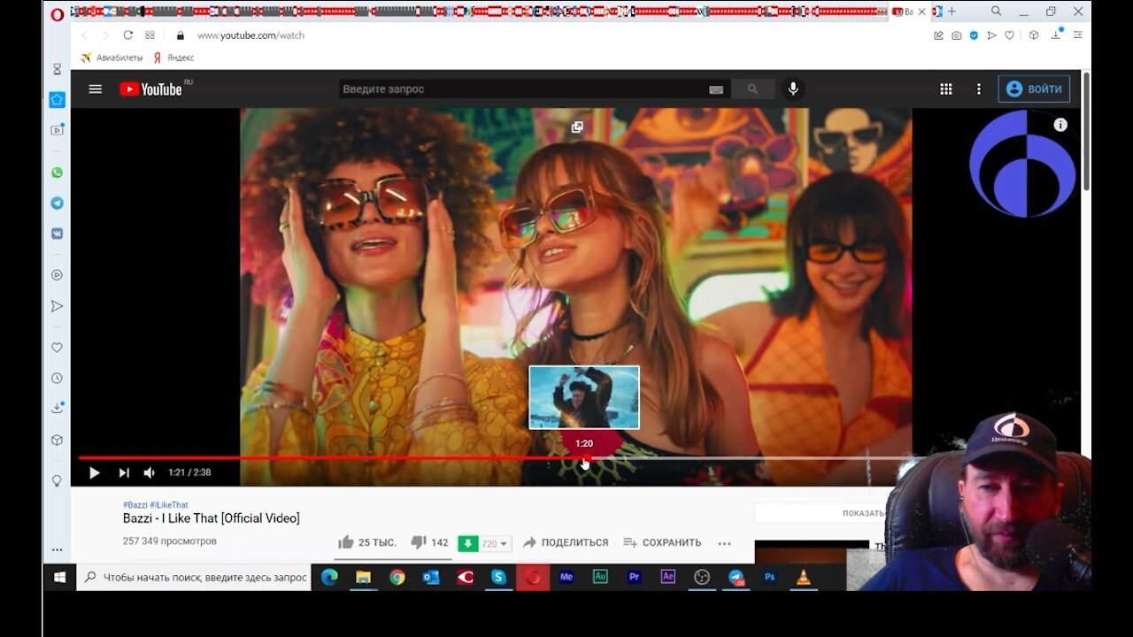
Task: Click the page vertical scrollbar
Action: 1086,131
